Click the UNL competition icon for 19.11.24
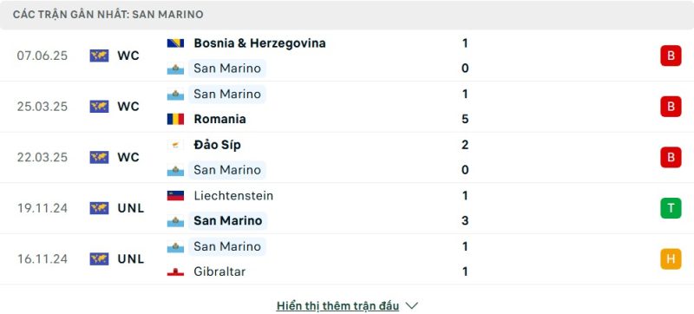 point(99,208)
